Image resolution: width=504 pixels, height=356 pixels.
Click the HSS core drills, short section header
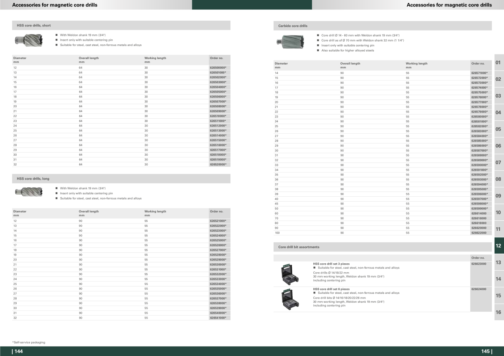tap(121, 25)
